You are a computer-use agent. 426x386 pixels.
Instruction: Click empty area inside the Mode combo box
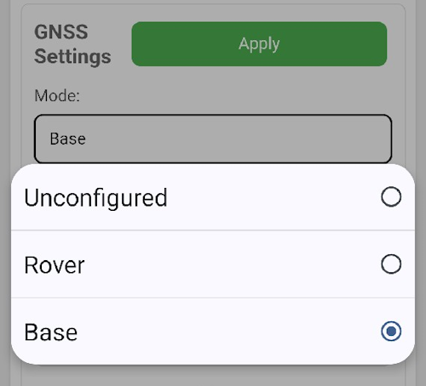pyautogui.click(x=239, y=139)
